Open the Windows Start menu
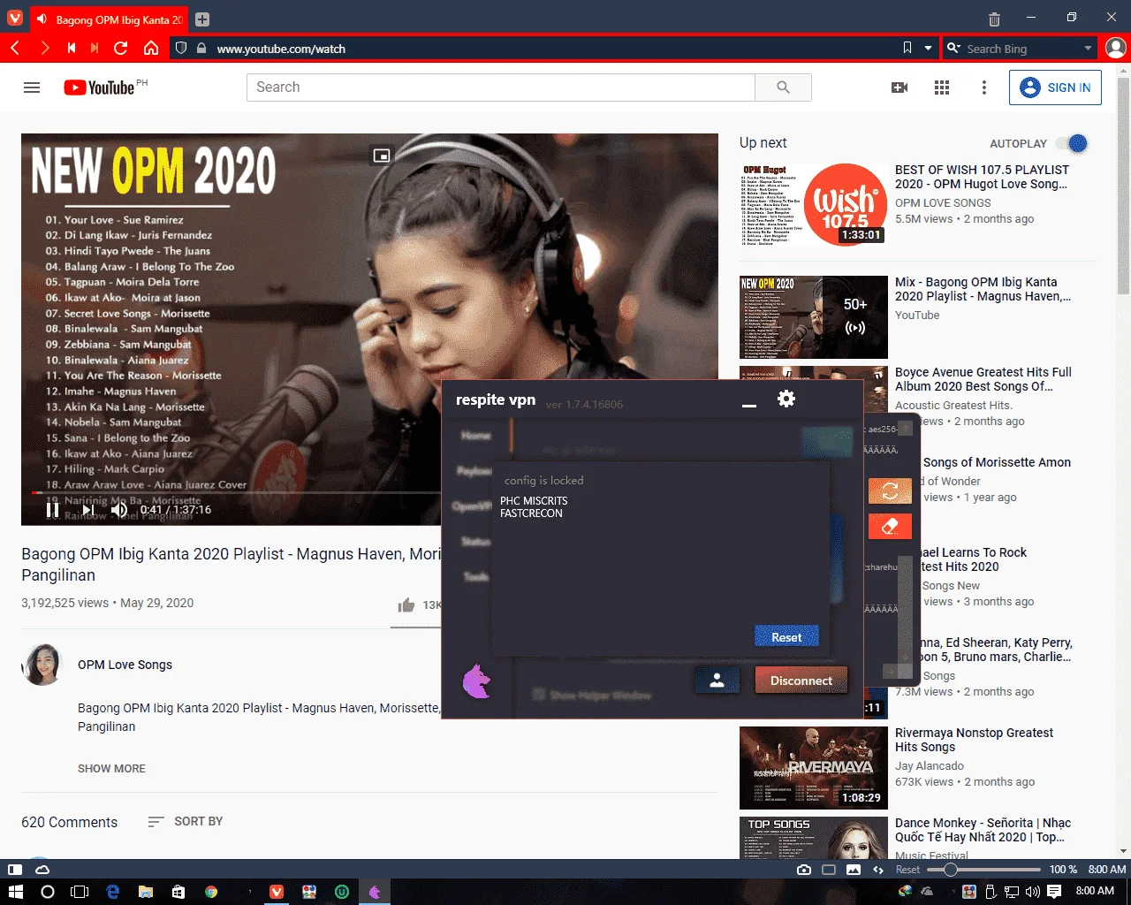 [15, 892]
